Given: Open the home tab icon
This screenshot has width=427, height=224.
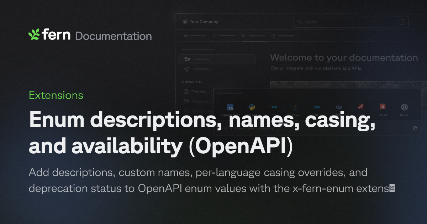Looking at the screenshot, I should click(x=186, y=36).
